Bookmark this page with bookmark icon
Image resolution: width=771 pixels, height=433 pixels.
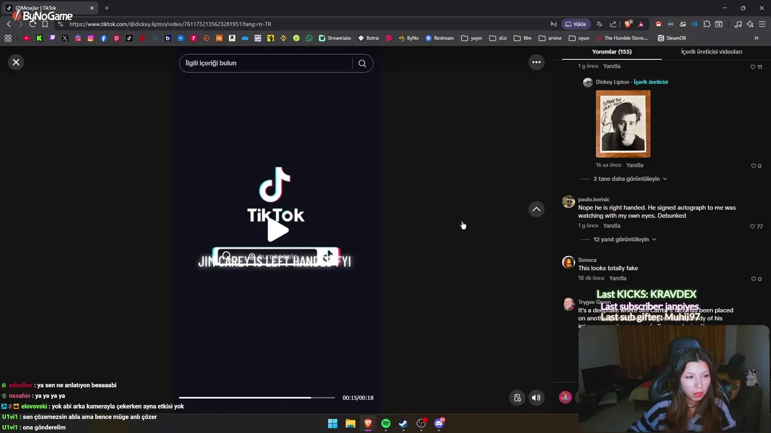[45, 24]
